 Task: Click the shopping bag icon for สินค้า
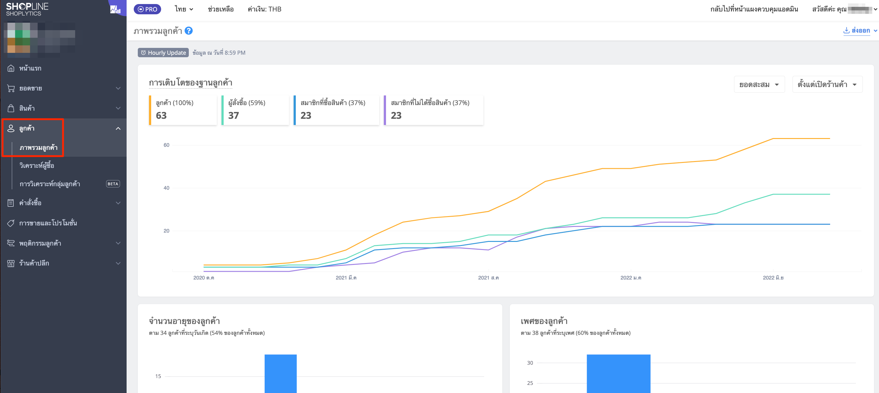(x=11, y=108)
